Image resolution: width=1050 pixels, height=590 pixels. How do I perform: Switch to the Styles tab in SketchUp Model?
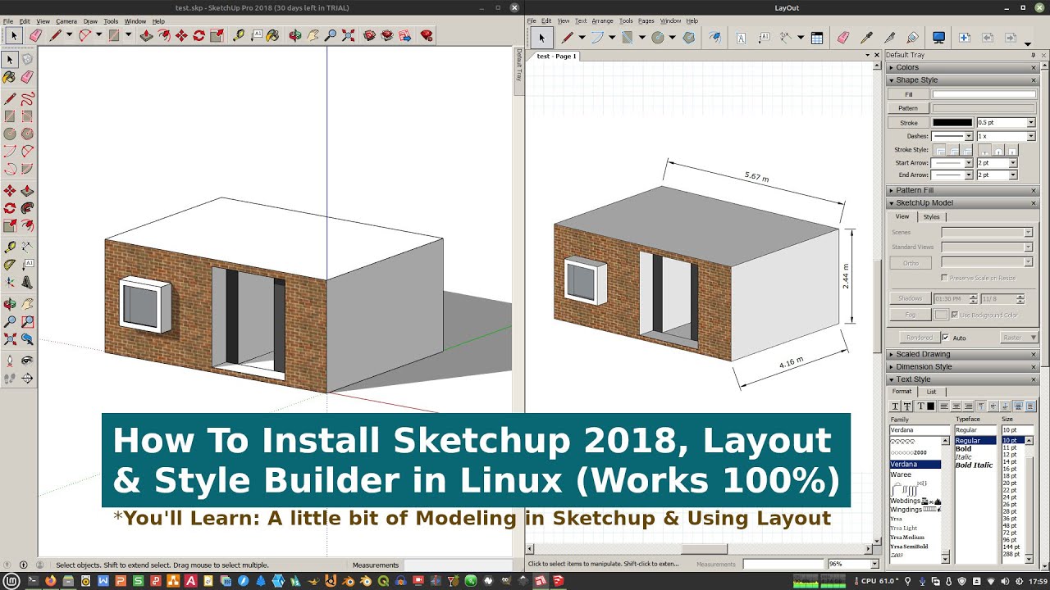[x=932, y=217]
